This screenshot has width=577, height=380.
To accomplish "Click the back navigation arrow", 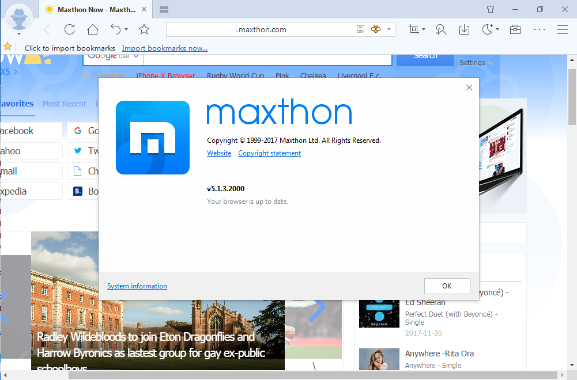I will (47, 29).
